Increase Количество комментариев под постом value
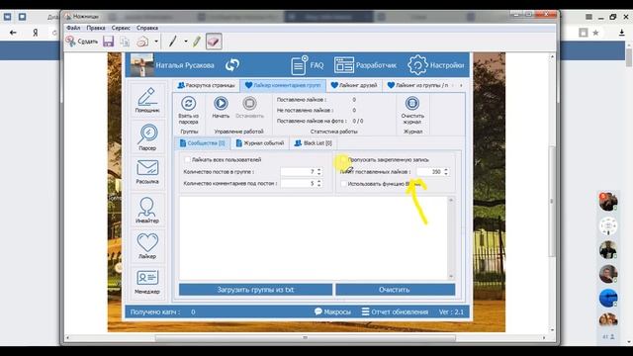Image resolution: width=633 pixels, height=356 pixels. coord(318,181)
